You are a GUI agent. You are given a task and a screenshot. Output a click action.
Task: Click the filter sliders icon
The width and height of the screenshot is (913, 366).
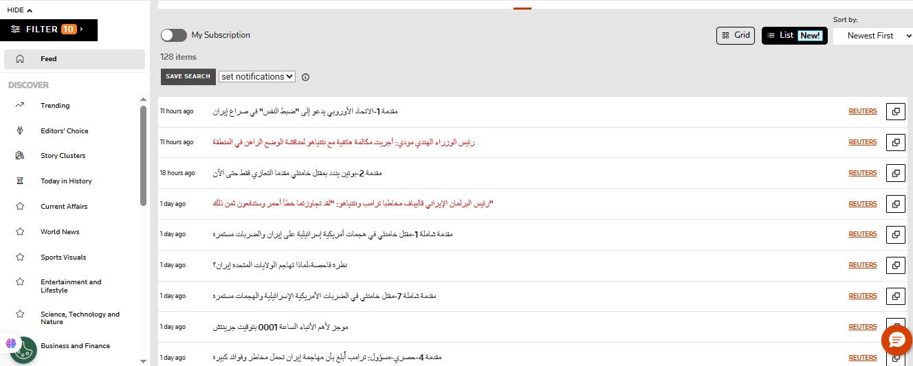click(16, 30)
